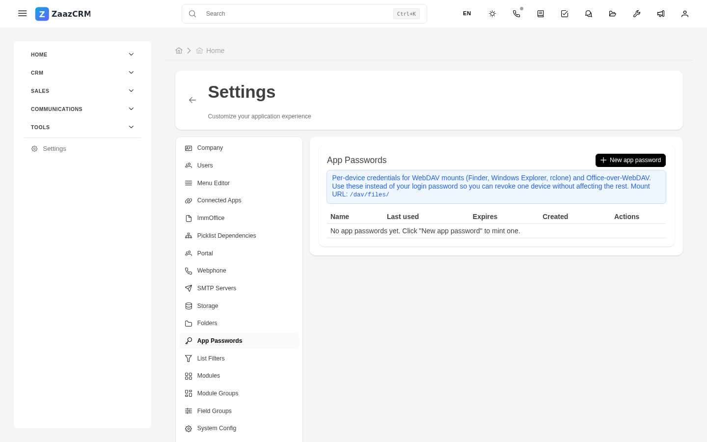The image size is (707, 442).
Task: Open Module Groups settings
Action: 239,393
